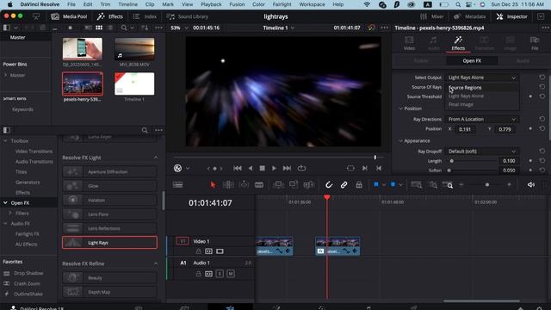Screen dimensions: 551x310
Task: Open the Sound Library panel
Action: (188, 16)
